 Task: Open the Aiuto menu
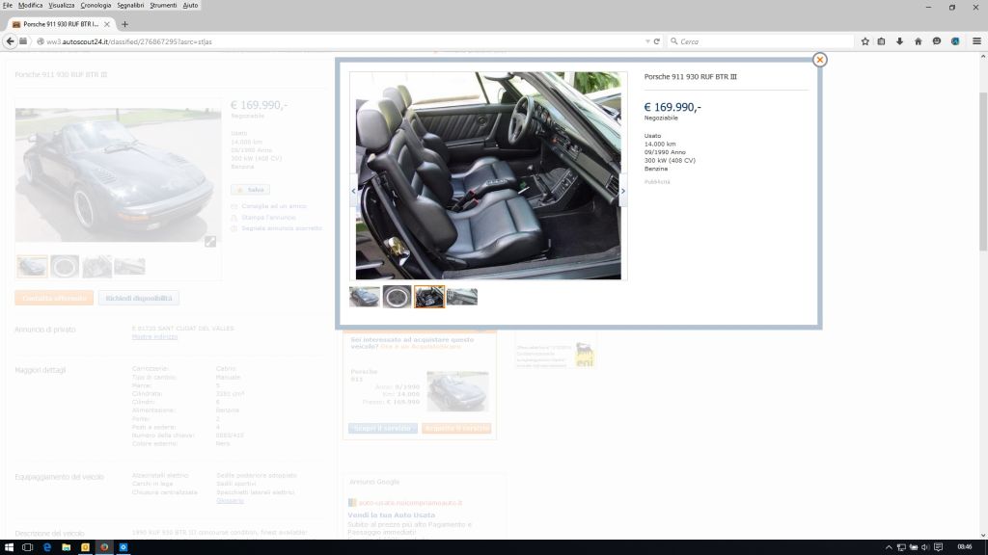click(x=190, y=5)
